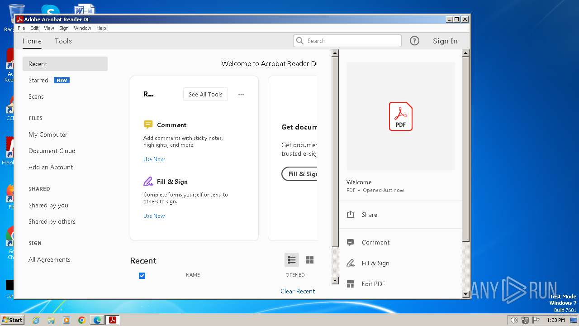
Task: Click Use Now under Fill & Sign
Action: [x=154, y=216]
